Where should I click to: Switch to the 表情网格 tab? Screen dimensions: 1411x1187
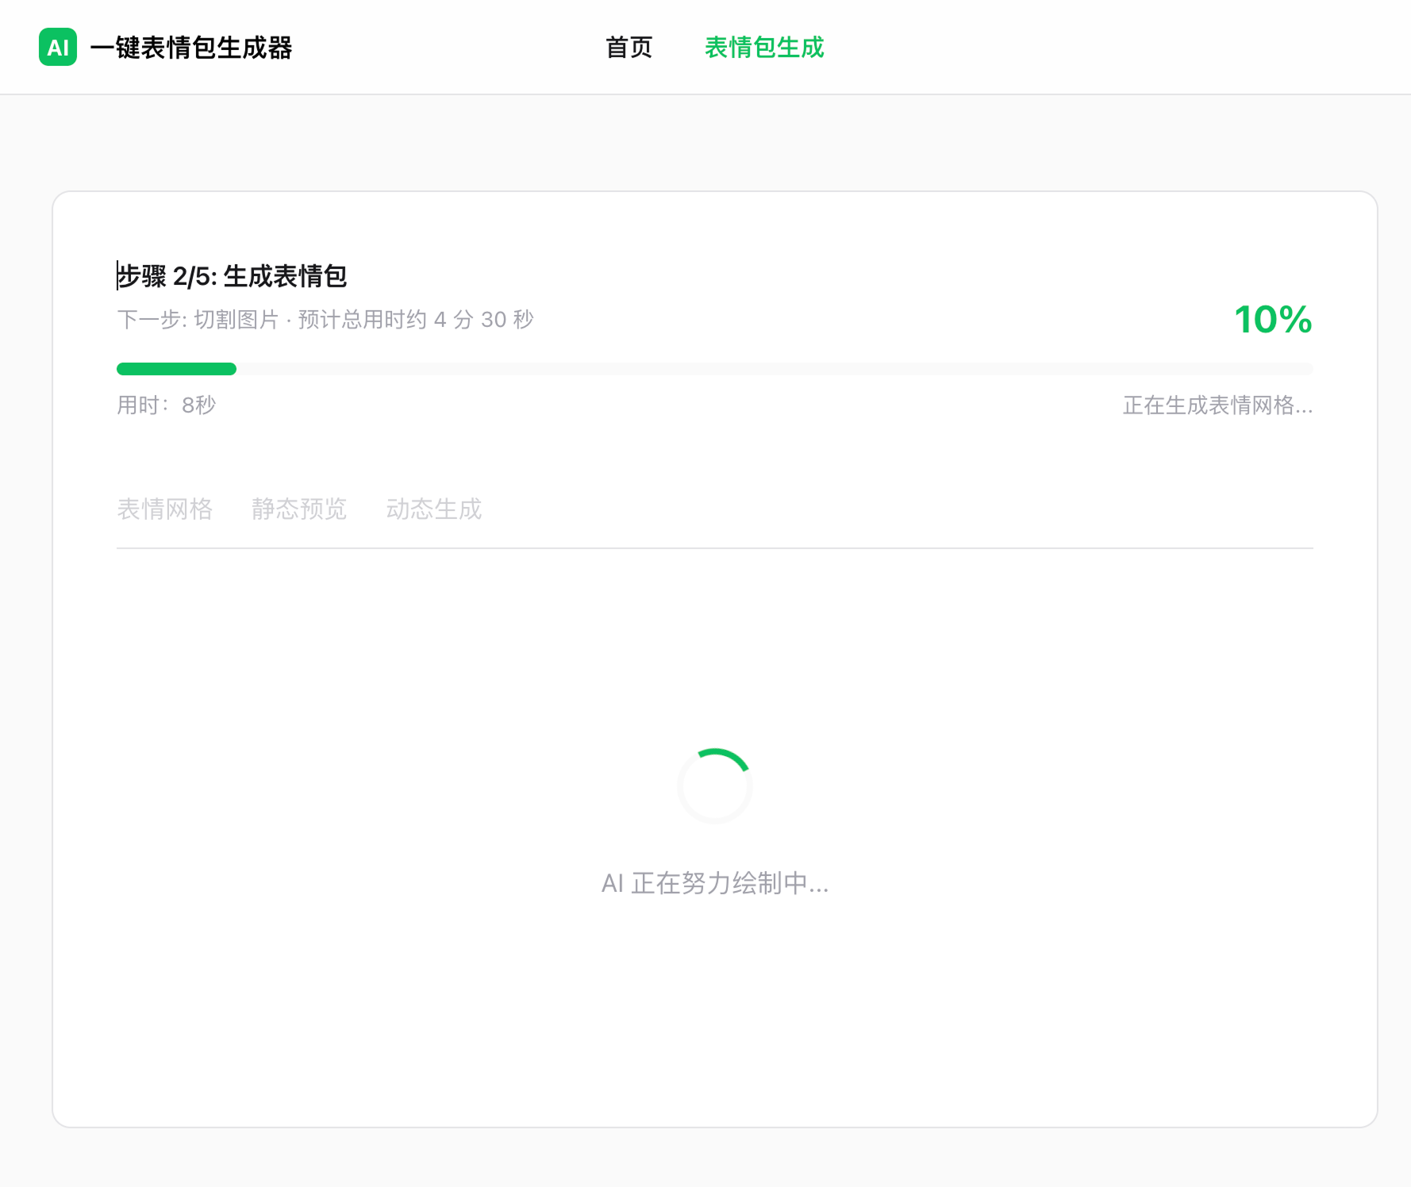coord(165,509)
